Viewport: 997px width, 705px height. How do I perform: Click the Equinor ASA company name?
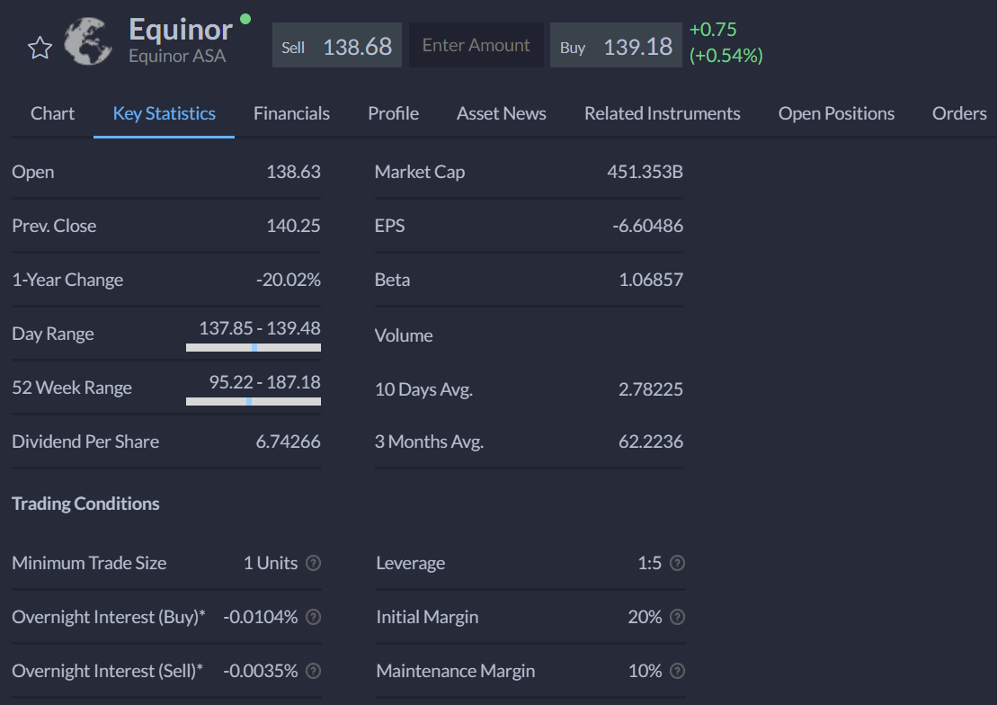click(x=177, y=56)
